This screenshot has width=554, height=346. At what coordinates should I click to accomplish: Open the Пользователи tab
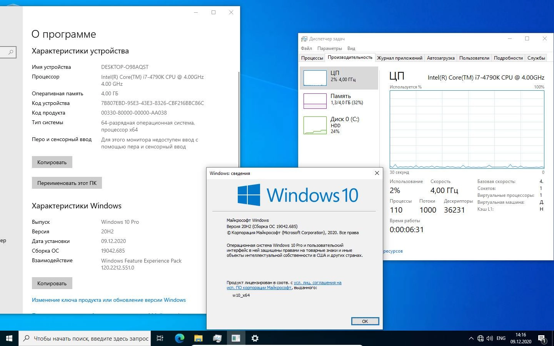pos(474,58)
